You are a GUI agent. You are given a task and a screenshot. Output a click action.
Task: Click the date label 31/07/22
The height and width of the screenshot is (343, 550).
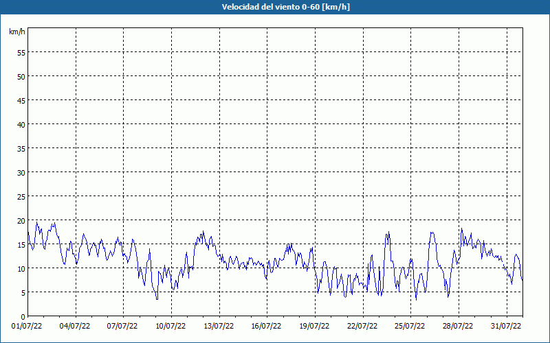(x=506, y=326)
